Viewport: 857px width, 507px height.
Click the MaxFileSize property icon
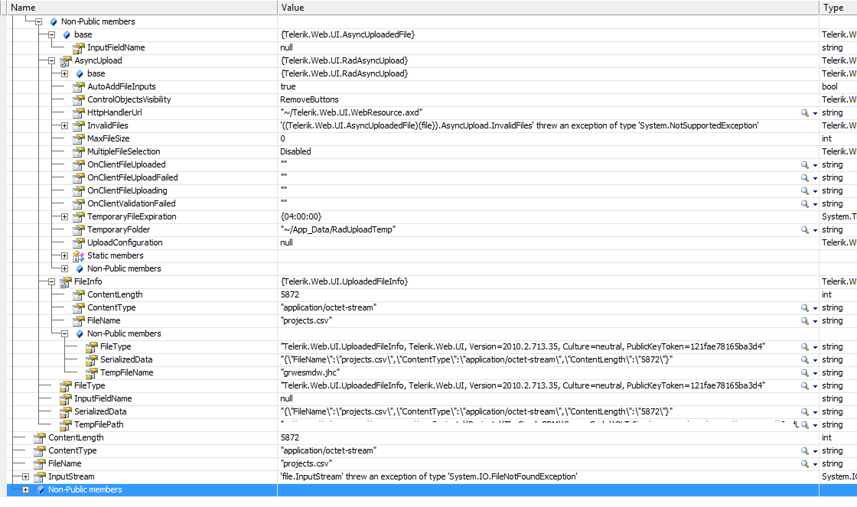pyautogui.click(x=79, y=138)
